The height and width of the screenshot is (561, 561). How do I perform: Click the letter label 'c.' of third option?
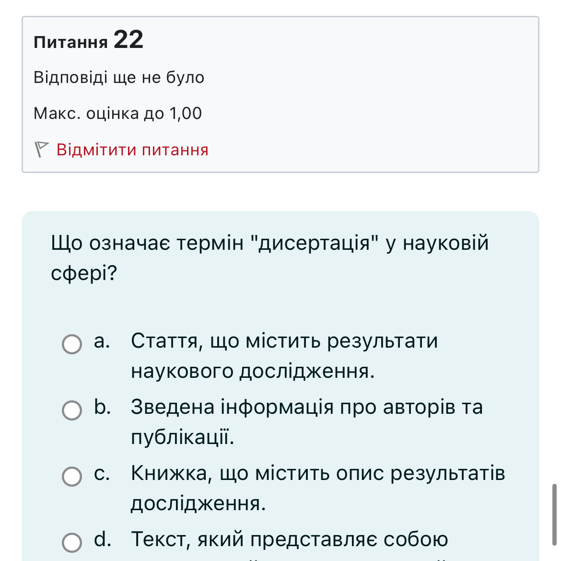[102, 473]
